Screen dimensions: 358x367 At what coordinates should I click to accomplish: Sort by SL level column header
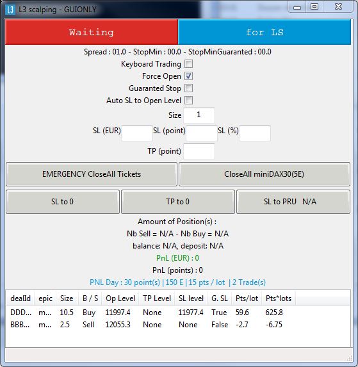[191, 298]
